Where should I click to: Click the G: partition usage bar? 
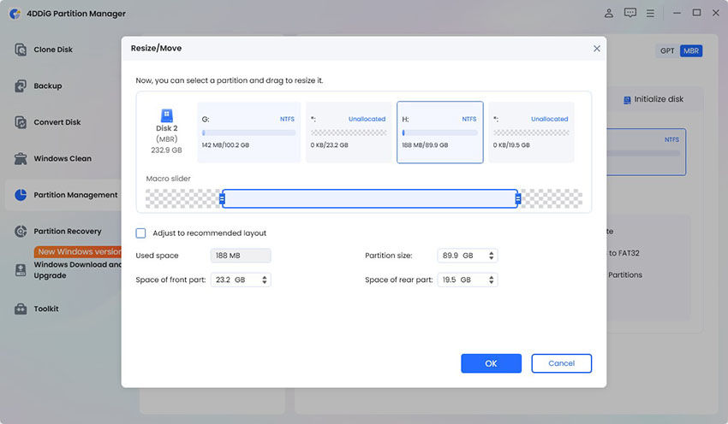(x=249, y=132)
